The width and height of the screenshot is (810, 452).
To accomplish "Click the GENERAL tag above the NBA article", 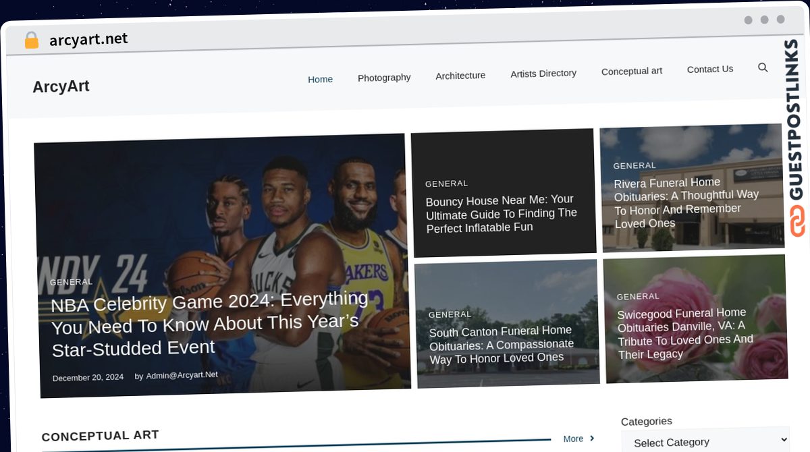I will (x=71, y=282).
